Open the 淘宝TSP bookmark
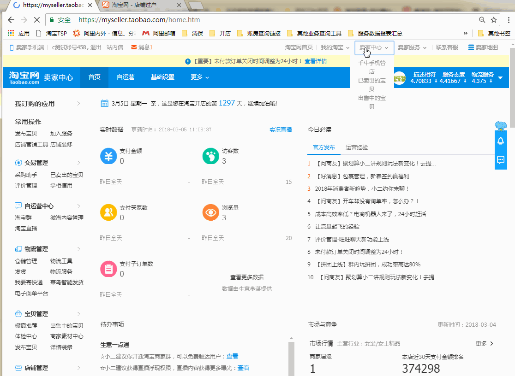The width and height of the screenshot is (515, 376). click(x=52, y=33)
